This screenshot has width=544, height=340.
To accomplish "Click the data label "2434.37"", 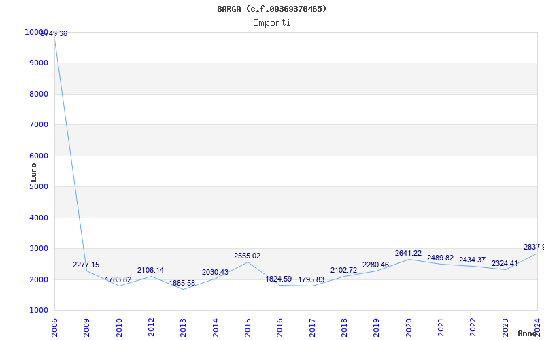I will [472, 260].
